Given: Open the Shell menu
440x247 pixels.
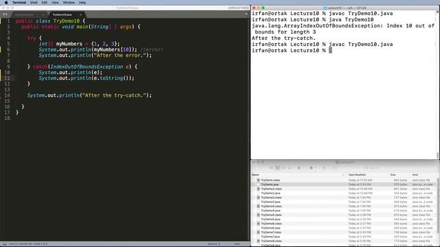Looking at the screenshot, I should [x=34, y=3].
